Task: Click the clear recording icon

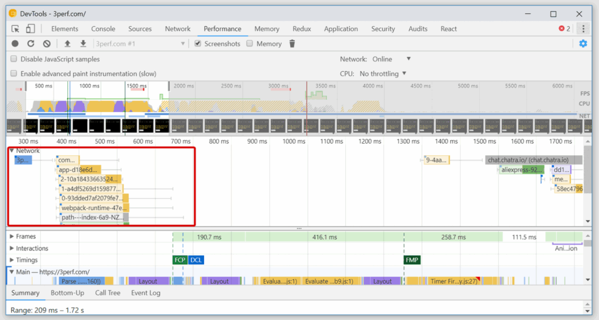Action: pyautogui.click(x=47, y=44)
